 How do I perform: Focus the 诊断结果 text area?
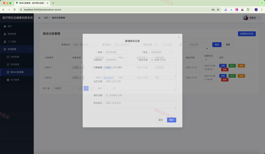140,71
